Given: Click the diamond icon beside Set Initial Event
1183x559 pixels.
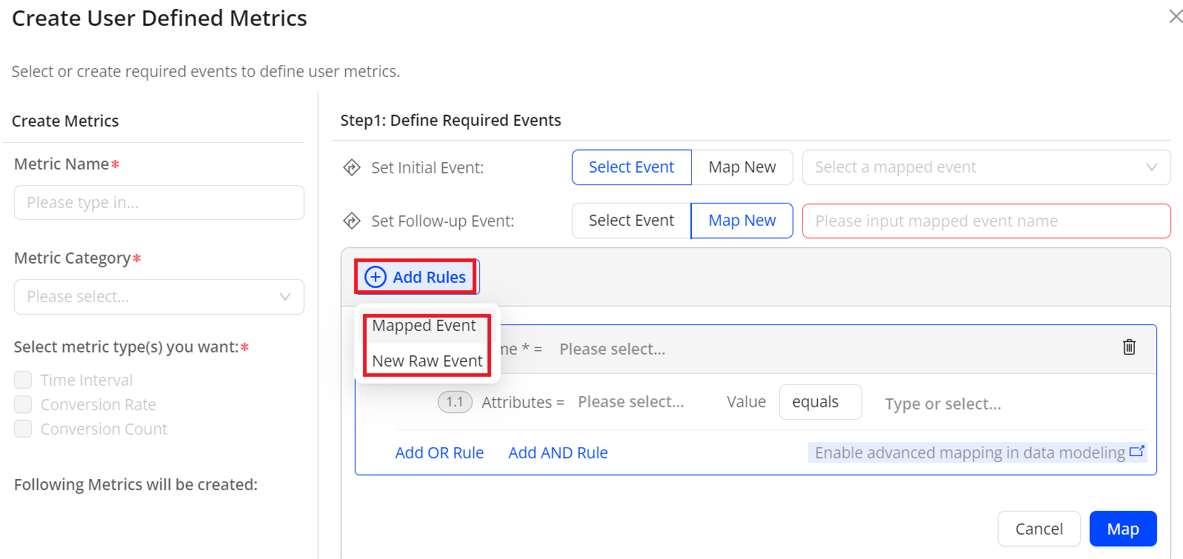Looking at the screenshot, I should pos(352,167).
